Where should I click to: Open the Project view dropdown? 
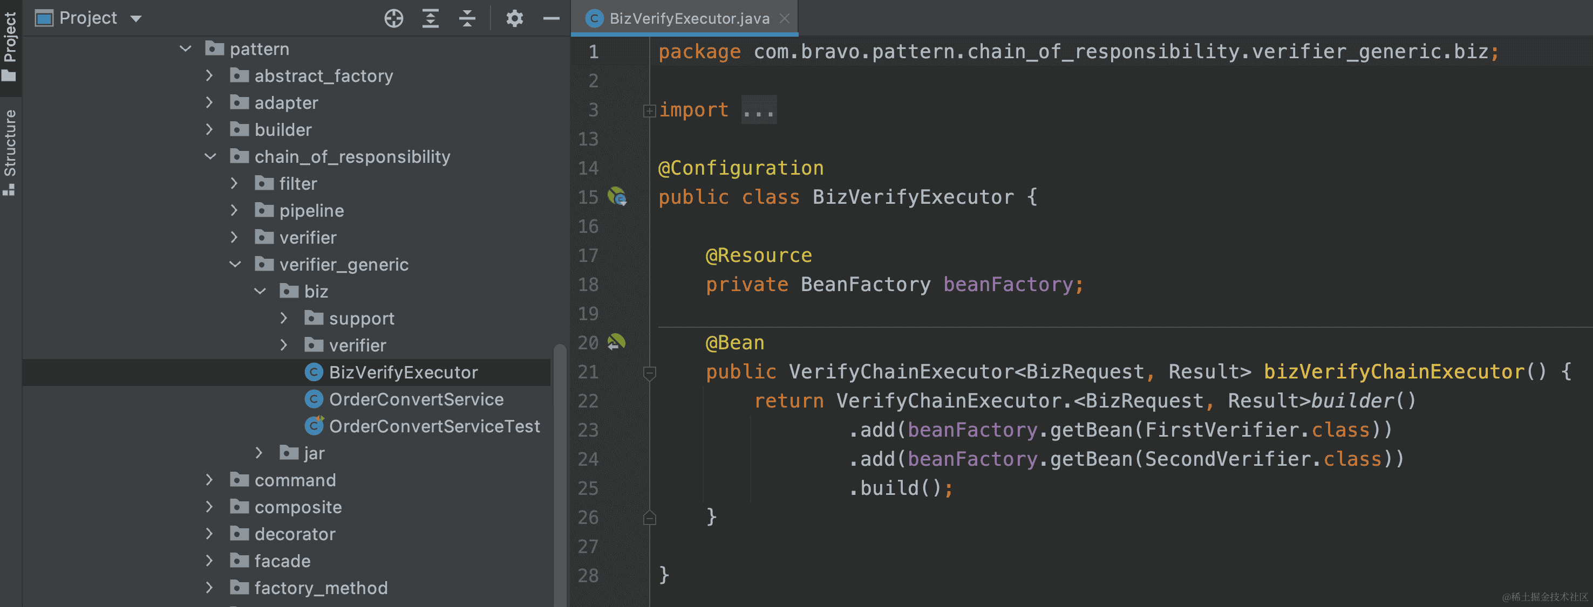[x=136, y=18]
